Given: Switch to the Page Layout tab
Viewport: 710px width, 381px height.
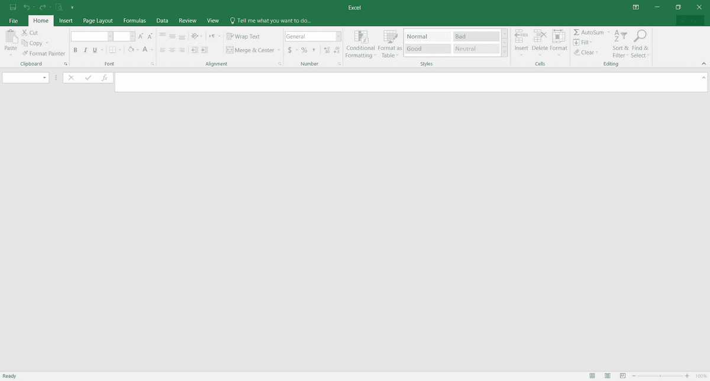Looking at the screenshot, I should tap(98, 21).
